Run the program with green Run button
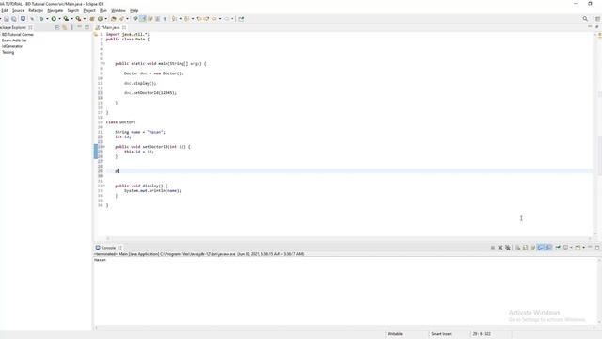 tap(54, 19)
